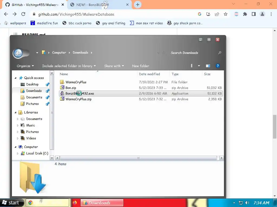Collapse the Libraries tree node
Image resolution: width=277 pixels, height=207 pixels.
click(x=15, y=112)
